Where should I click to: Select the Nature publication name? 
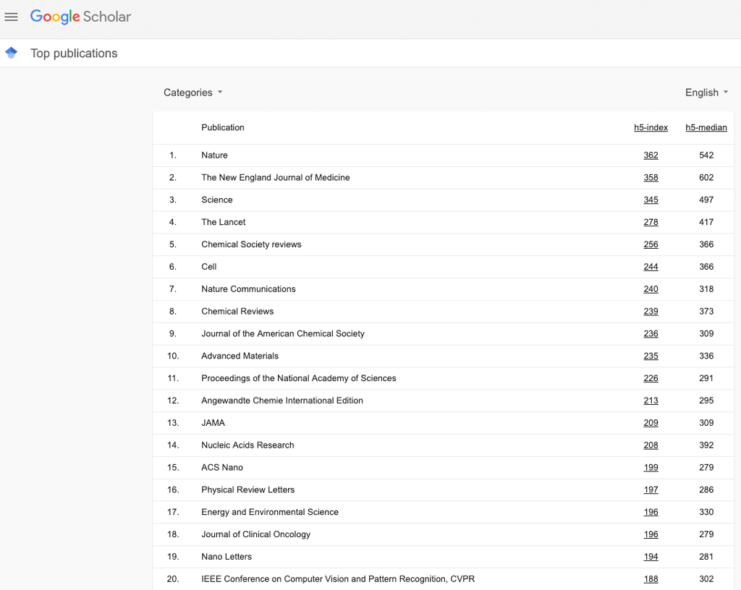(x=214, y=155)
